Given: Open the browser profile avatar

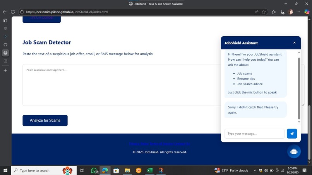Looking at the screenshot, I should [290, 12].
